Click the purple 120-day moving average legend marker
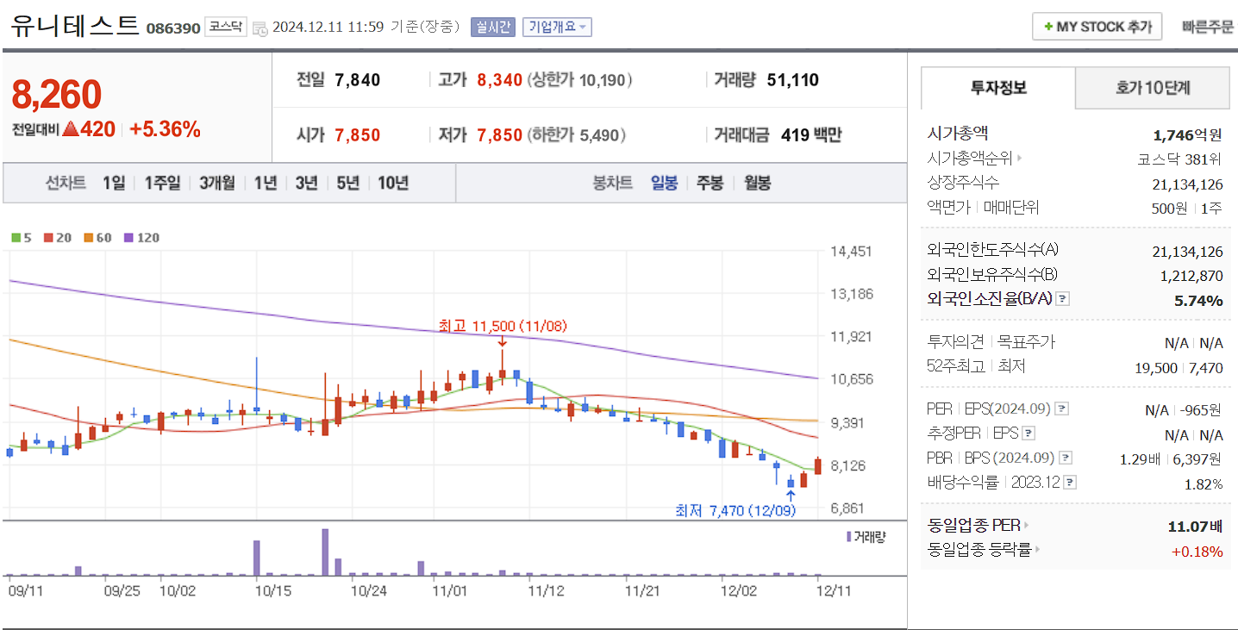The height and width of the screenshot is (630, 1238). (x=128, y=238)
